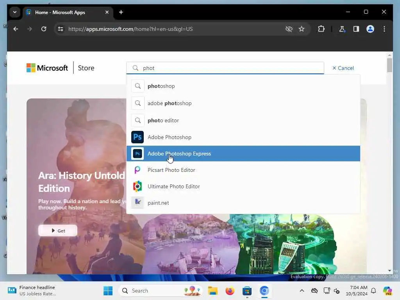Viewport: 400px width, 300px height.
Task: Bookmark this page with the star icon
Action: (x=302, y=29)
